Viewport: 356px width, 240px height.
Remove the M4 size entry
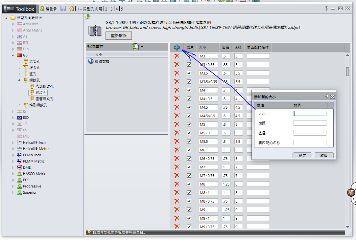[x=177, y=90]
